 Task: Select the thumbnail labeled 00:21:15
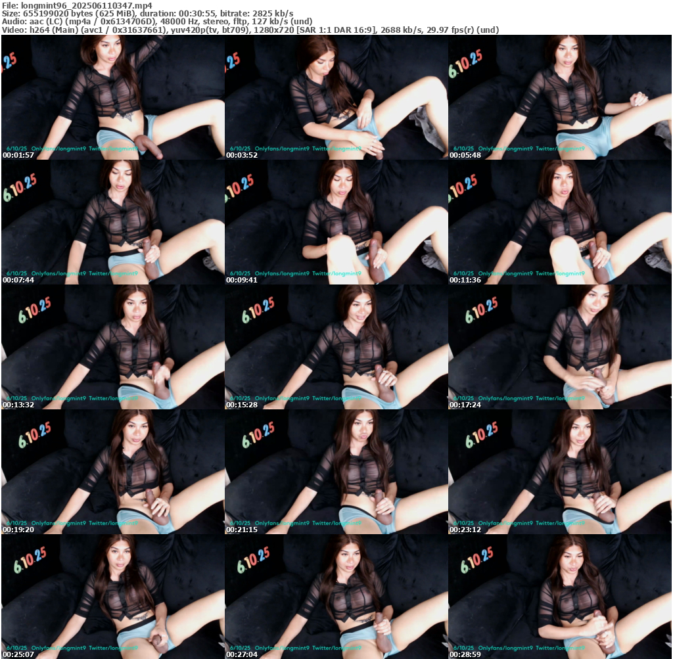(x=336, y=472)
